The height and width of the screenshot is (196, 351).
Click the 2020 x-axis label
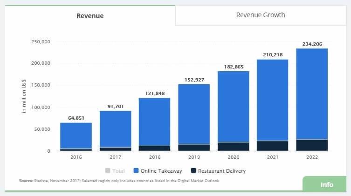(x=234, y=157)
